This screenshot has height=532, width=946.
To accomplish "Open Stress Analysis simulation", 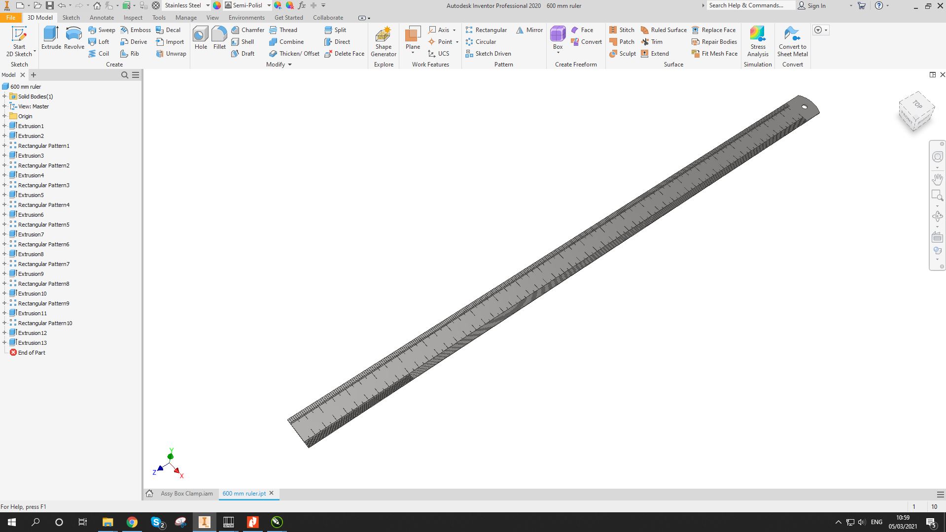I will 758,42.
